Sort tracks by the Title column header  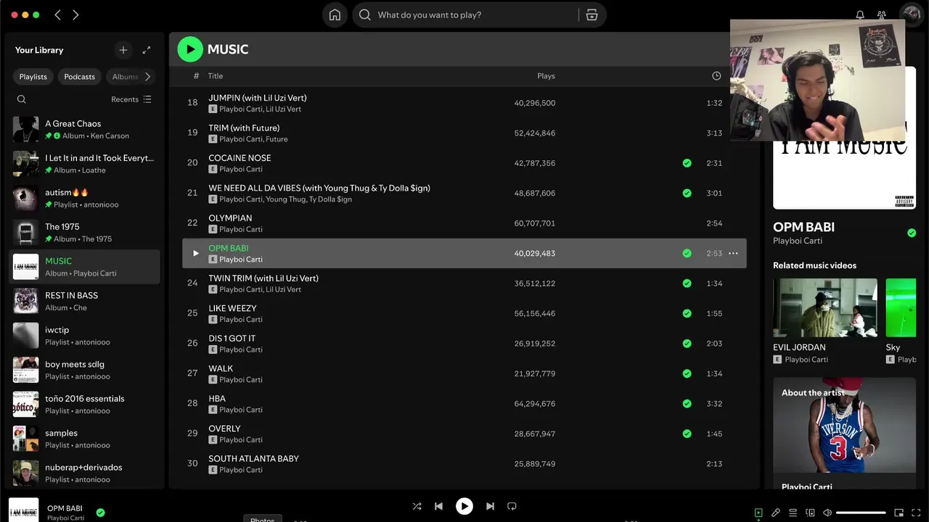(x=216, y=76)
